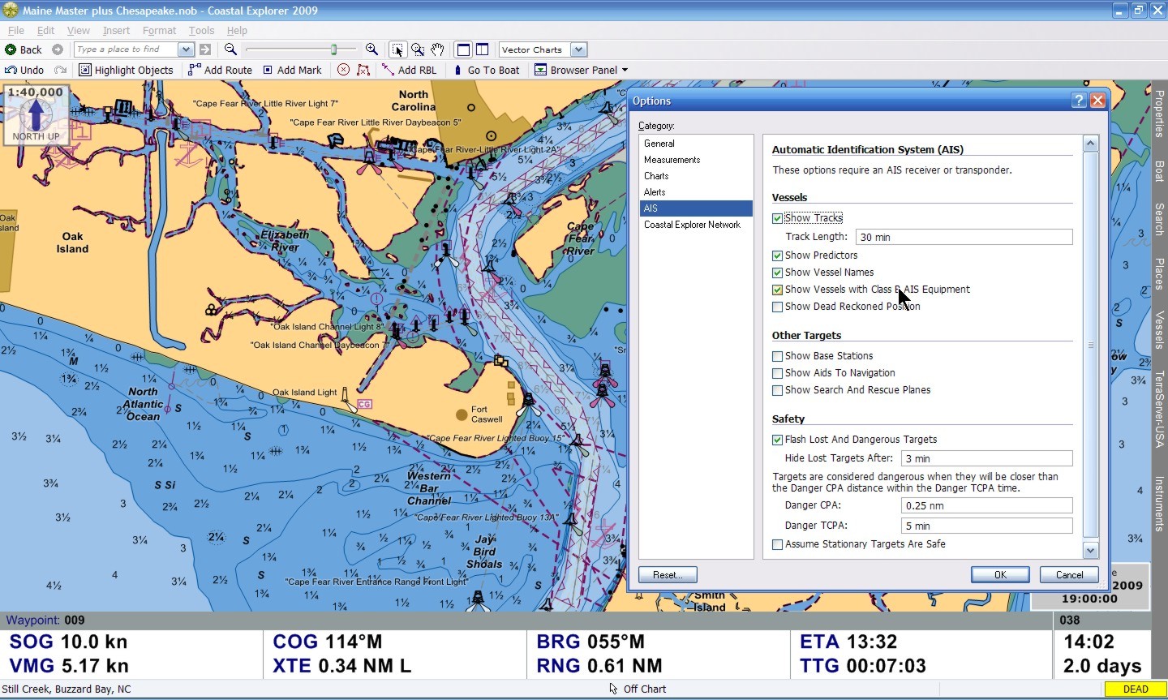Click Add Route tool
The image size is (1168, 700).
coord(220,70)
